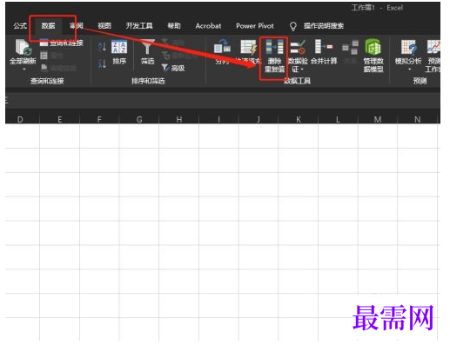The image size is (450, 345).
Task: Expand the 模拟分析 dropdown arrow
Action: pyautogui.click(x=410, y=69)
